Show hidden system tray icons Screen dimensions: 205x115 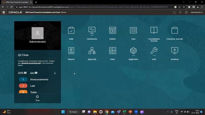(168, 112)
